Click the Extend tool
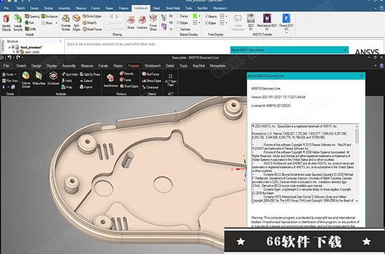 point(86,80)
